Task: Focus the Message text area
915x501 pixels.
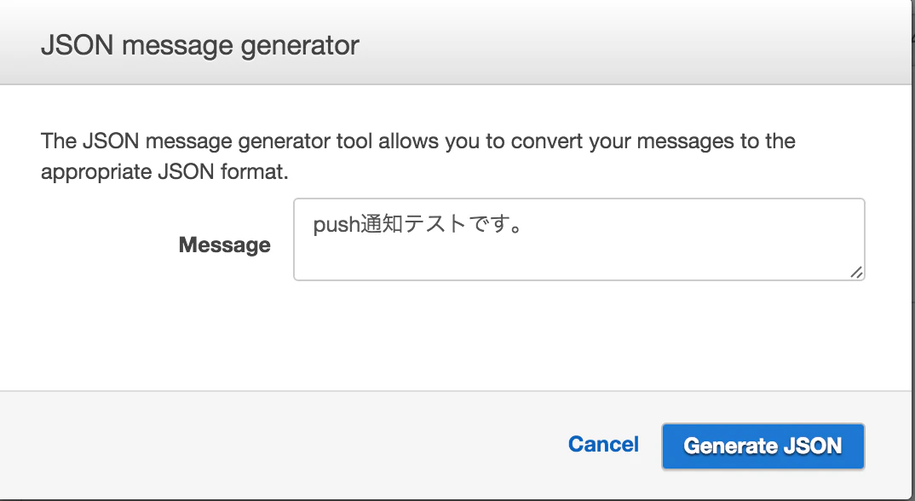Action: click(x=578, y=239)
